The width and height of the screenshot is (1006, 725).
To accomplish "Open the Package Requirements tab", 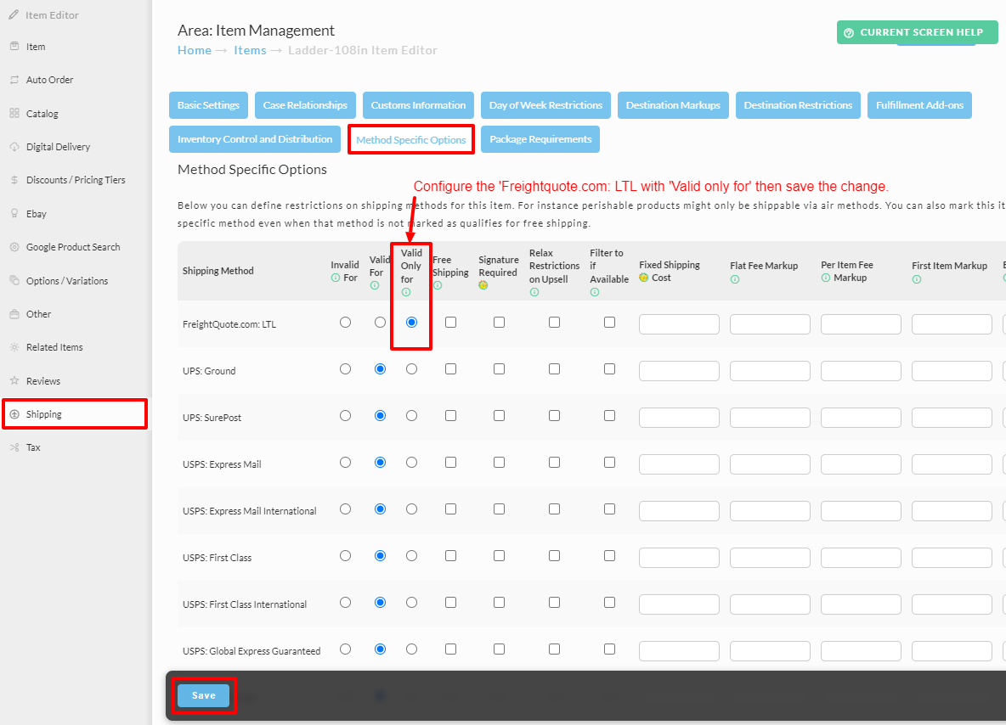I will pyautogui.click(x=540, y=139).
